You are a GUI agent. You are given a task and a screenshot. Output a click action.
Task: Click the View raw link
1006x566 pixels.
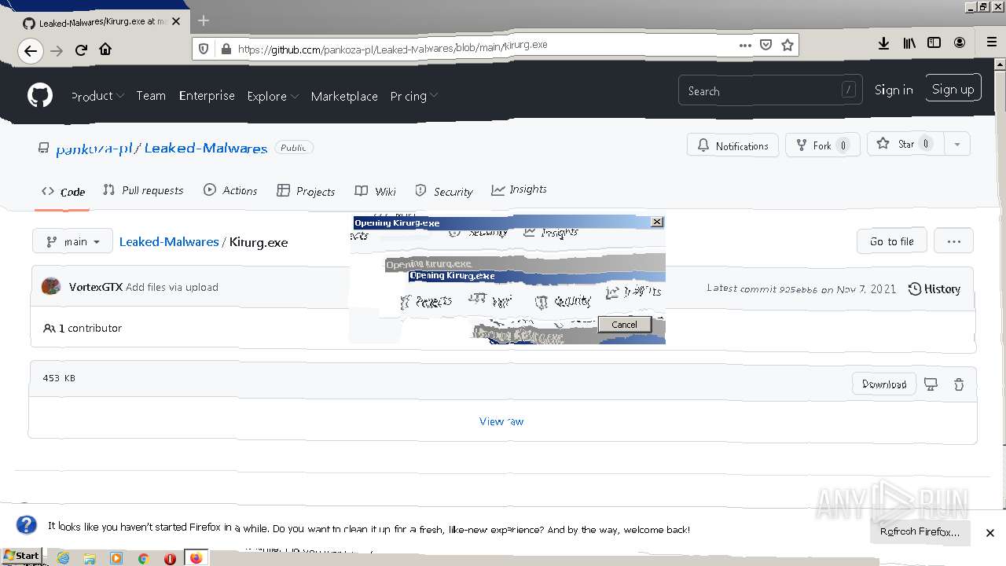[x=501, y=421]
